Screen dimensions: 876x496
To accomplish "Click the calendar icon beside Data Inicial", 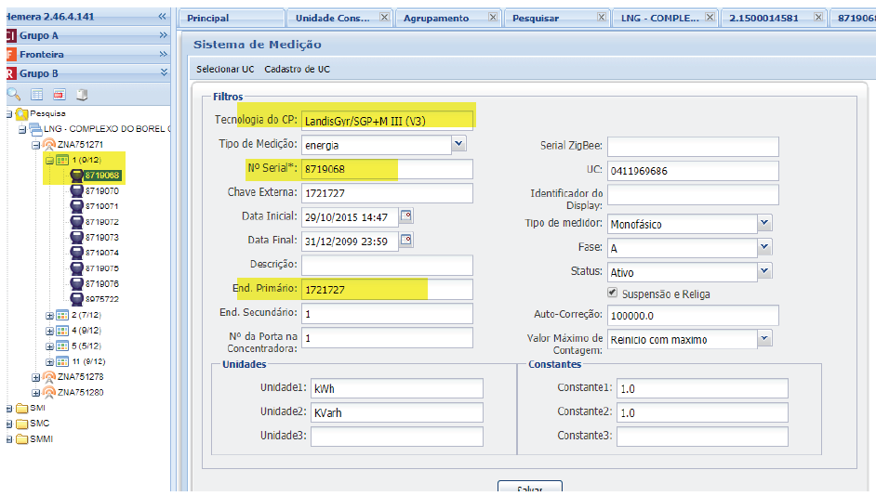I will [405, 216].
